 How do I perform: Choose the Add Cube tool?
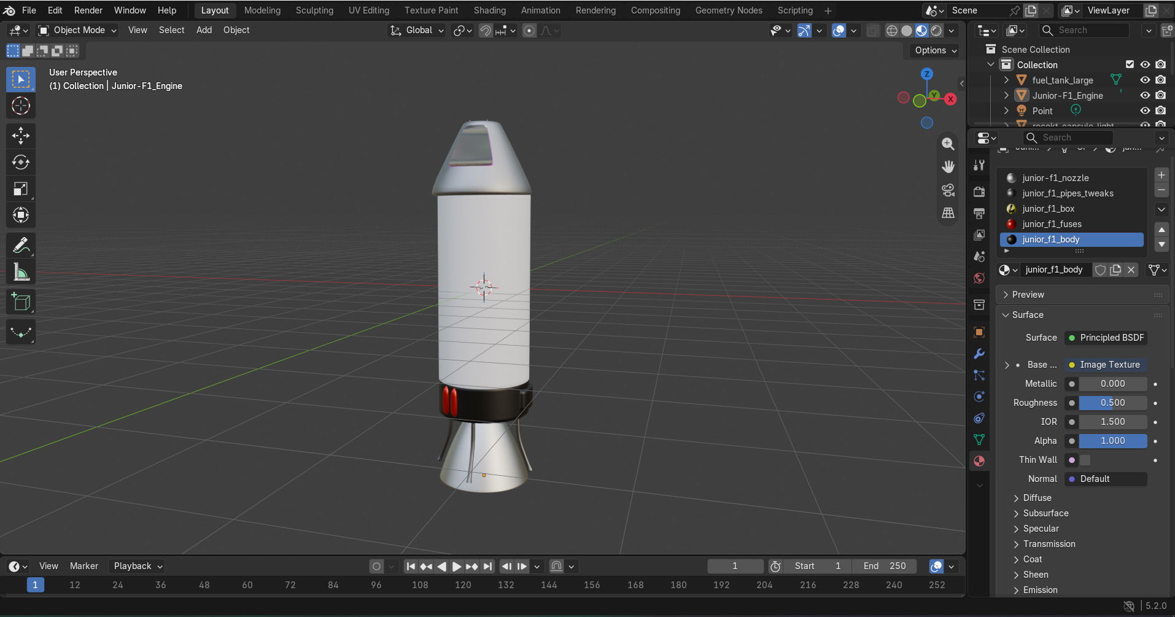point(21,302)
